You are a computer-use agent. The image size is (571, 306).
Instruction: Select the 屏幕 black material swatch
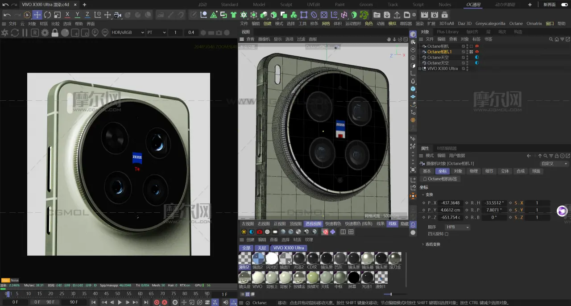coord(353,277)
